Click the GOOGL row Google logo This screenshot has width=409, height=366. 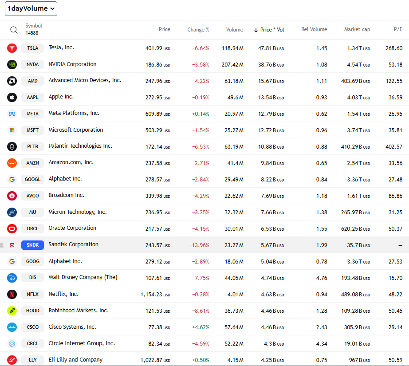coord(12,180)
